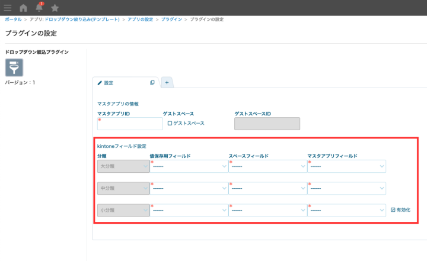Screen dimensions: 427x261
Task: Open マスタアプリフィールド dropdown for 小分類 row
Action: pyautogui.click(x=346, y=210)
